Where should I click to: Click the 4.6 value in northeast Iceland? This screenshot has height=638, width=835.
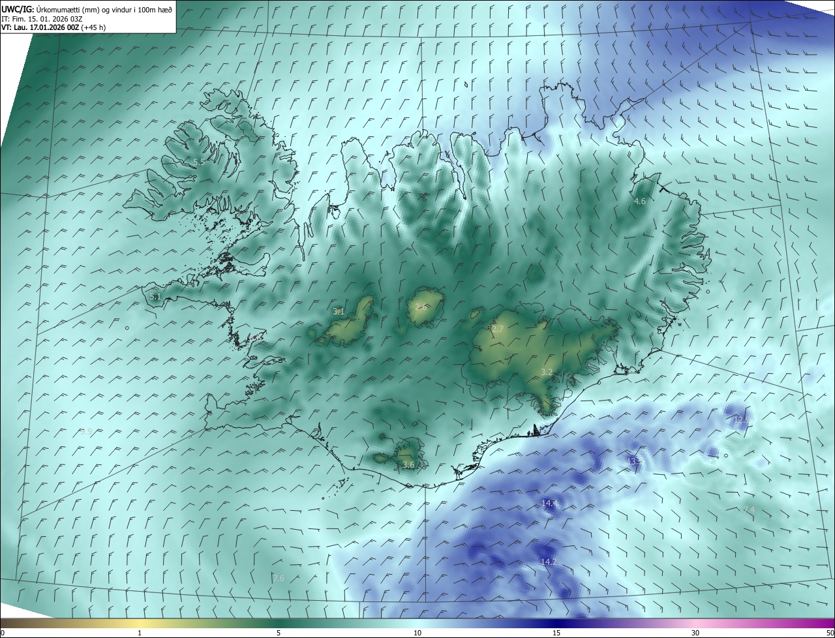[x=640, y=202]
